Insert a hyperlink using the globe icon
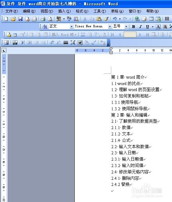 coord(137,19)
